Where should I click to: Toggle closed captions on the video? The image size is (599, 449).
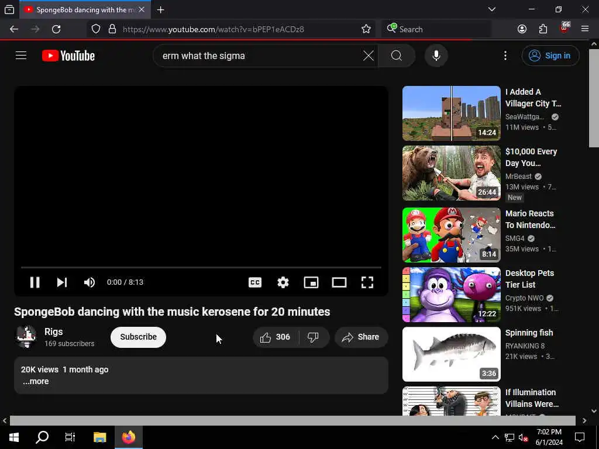[255, 282]
